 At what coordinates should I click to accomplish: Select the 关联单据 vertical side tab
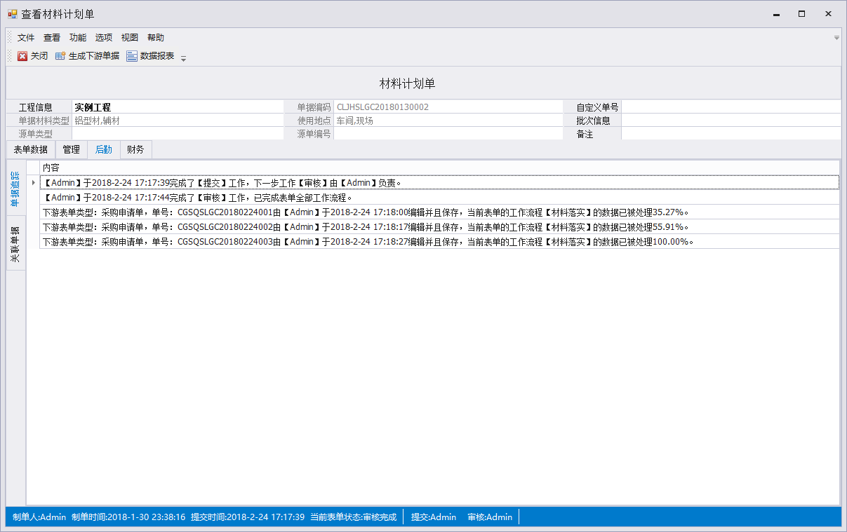15,244
